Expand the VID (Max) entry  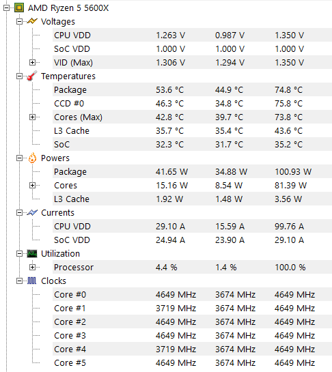32,62
